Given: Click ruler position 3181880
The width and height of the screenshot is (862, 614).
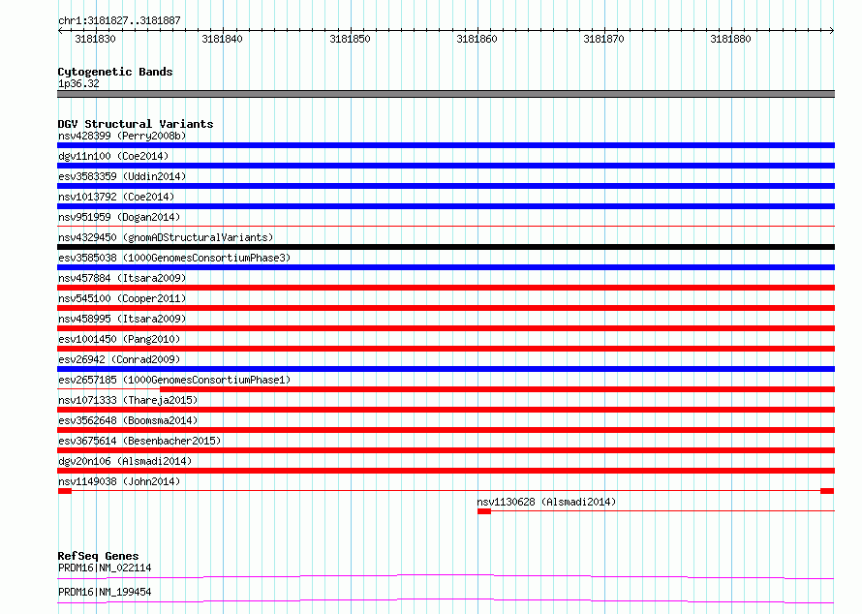Looking at the screenshot, I should tap(730, 39).
